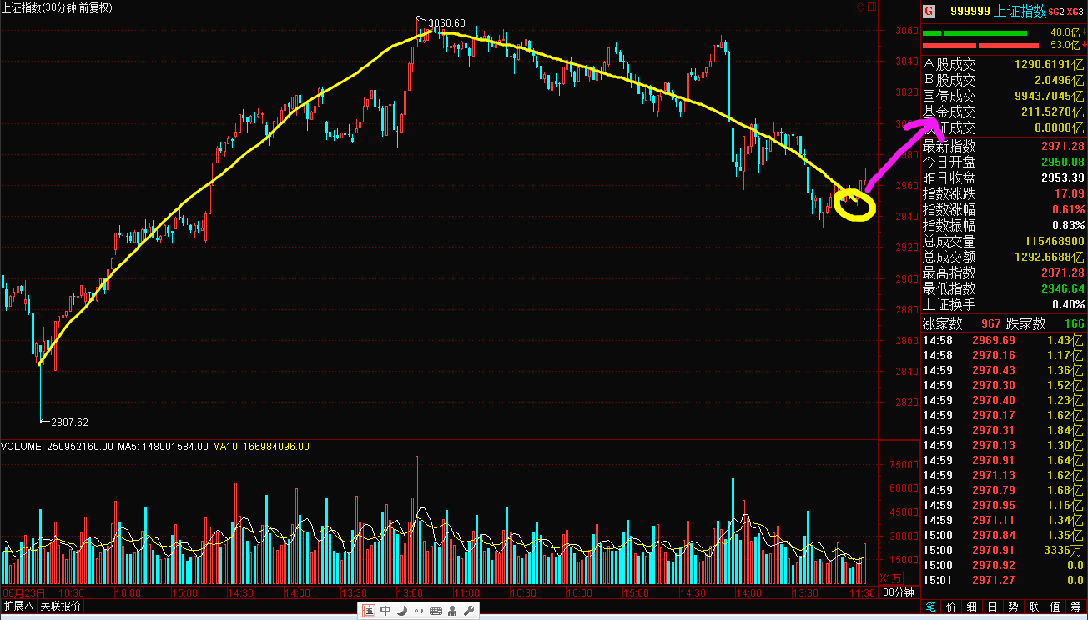Viewport: 1088px width, 620px height.
Task: Switch to the 笔 tab
Action: click(931, 607)
